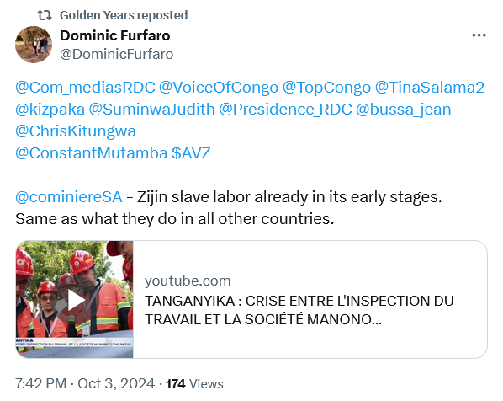Screen dimensions: 503x401
Task: Open the @DominicFurfaro handle link
Action: 116,54
